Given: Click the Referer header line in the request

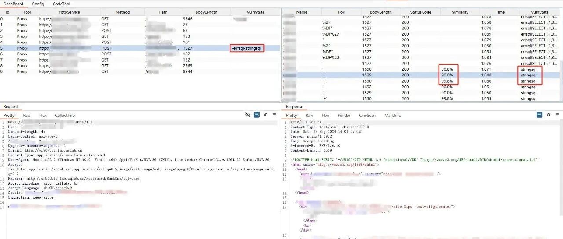Looking at the screenshot, I should pyautogui.click(x=74, y=179).
